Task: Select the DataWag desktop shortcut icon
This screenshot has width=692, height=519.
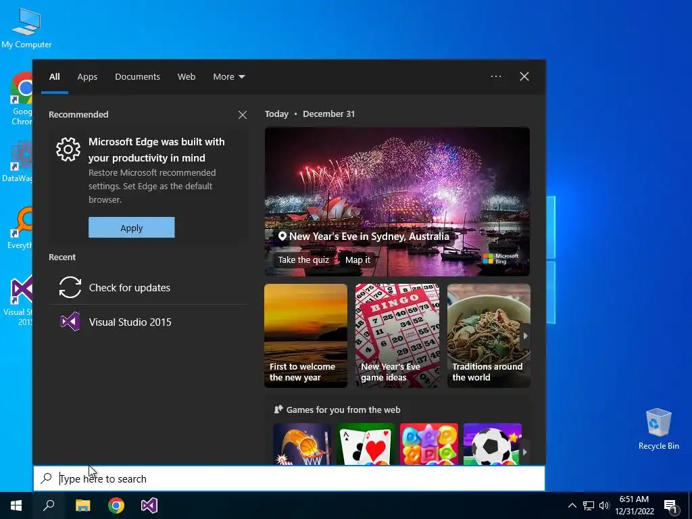Action: 18,162
